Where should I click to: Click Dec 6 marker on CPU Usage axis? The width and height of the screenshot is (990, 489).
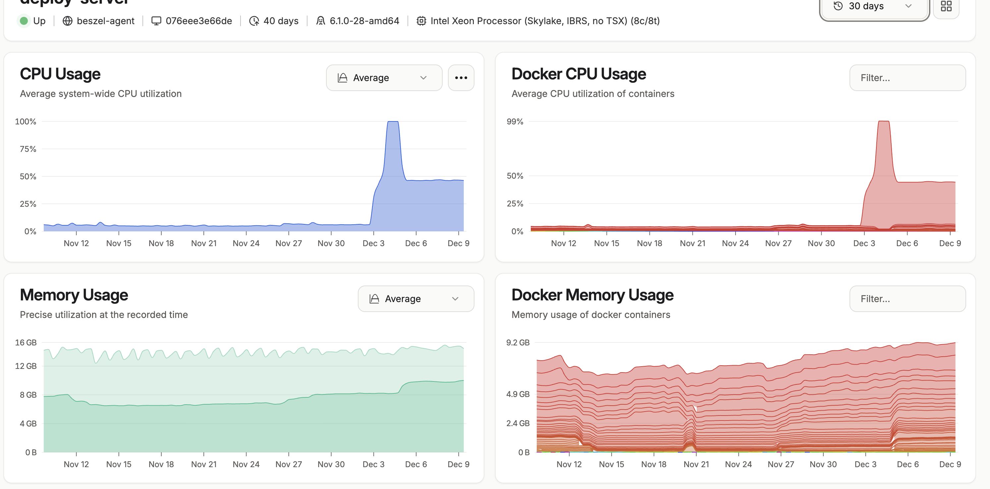click(416, 243)
